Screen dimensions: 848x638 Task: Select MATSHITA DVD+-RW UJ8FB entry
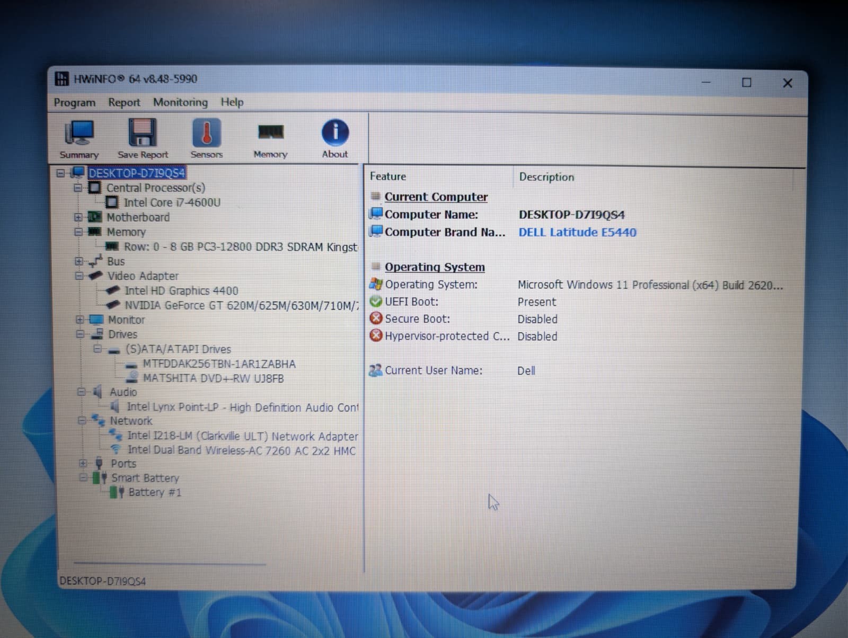click(214, 378)
